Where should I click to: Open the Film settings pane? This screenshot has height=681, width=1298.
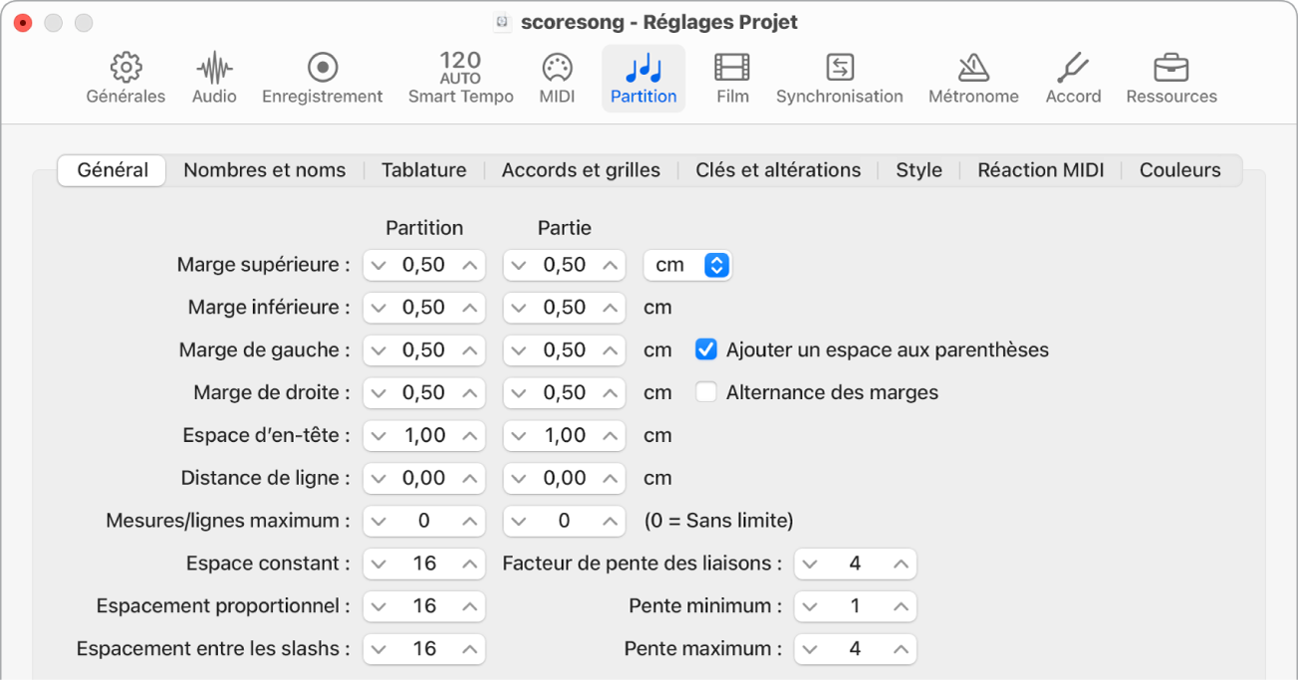click(732, 78)
